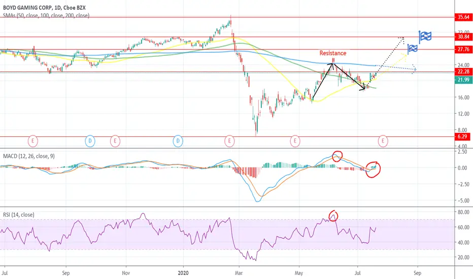Viewport: 473px width, 279px height.
Task: Open the dividend marker just before Nov 2019
Action: point(90,141)
